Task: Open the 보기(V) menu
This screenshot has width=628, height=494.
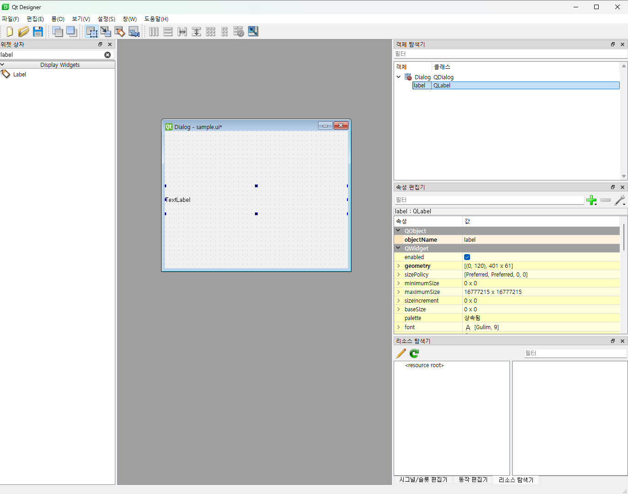Action: point(81,19)
